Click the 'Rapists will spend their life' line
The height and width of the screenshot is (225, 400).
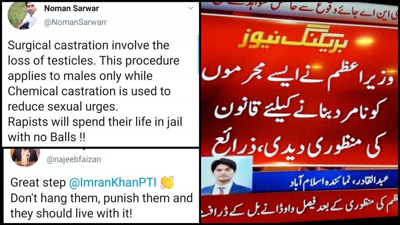[95, 122]
